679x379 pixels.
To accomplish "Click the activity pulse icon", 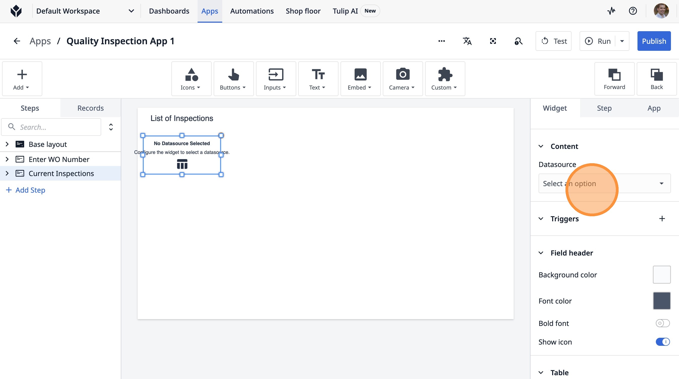I will [x=611, y=11].
